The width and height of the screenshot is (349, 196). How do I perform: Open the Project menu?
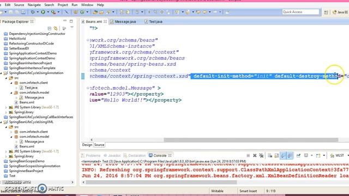point(63,5)
